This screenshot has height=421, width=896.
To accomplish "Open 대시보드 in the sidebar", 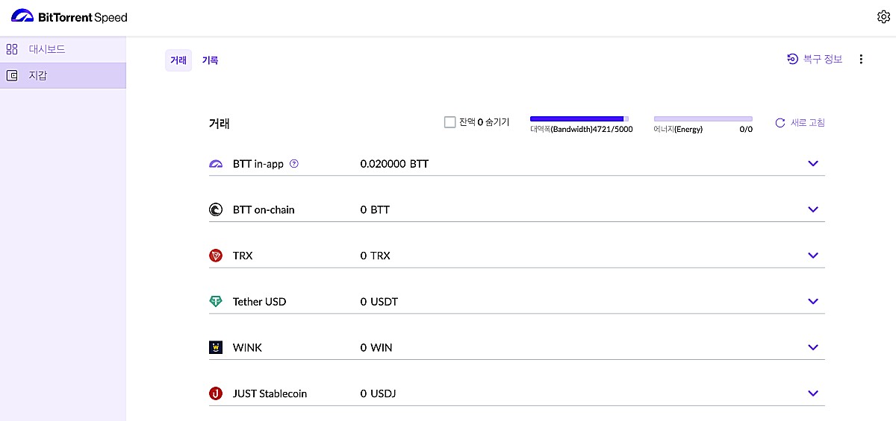I will [x=63, y=50].
